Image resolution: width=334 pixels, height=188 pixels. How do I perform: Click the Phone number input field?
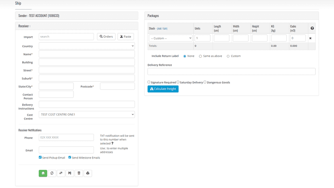pos(66,138)
